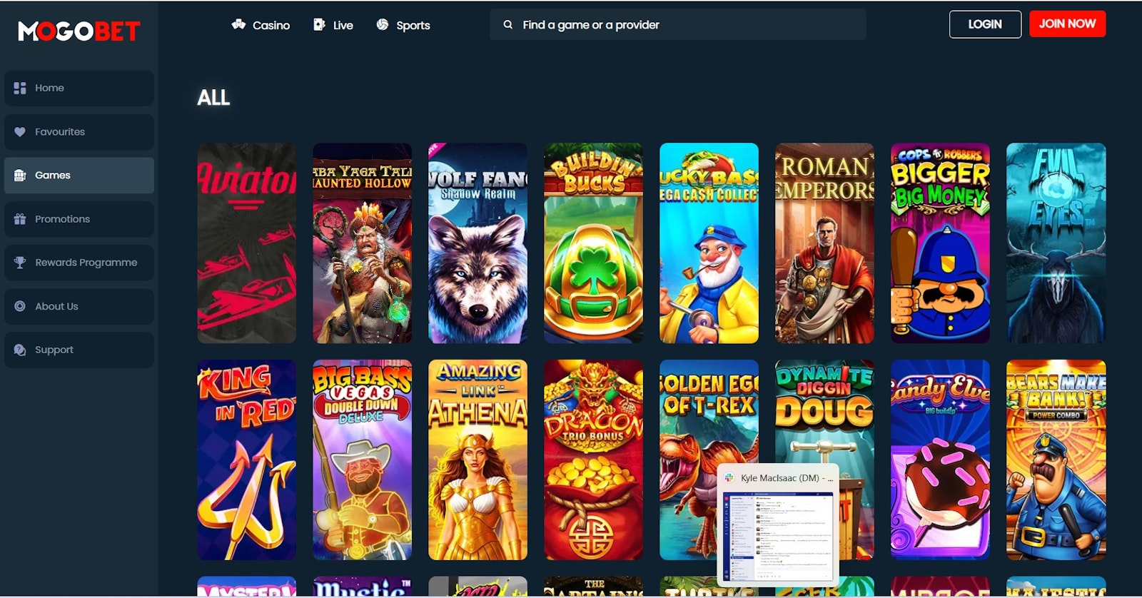Click the search magnifier icon

point(507,25)
